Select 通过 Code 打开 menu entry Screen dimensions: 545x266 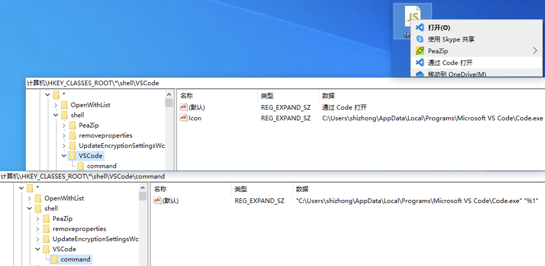tap(450, 63)
